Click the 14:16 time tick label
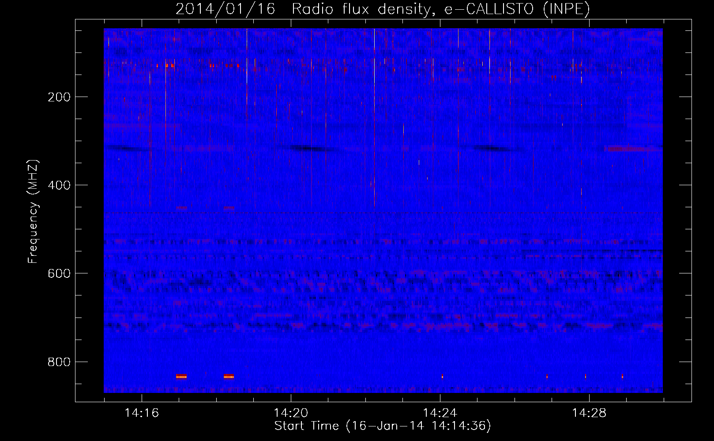714x441 pixels. pyautogui.click(x=142, y=413)
